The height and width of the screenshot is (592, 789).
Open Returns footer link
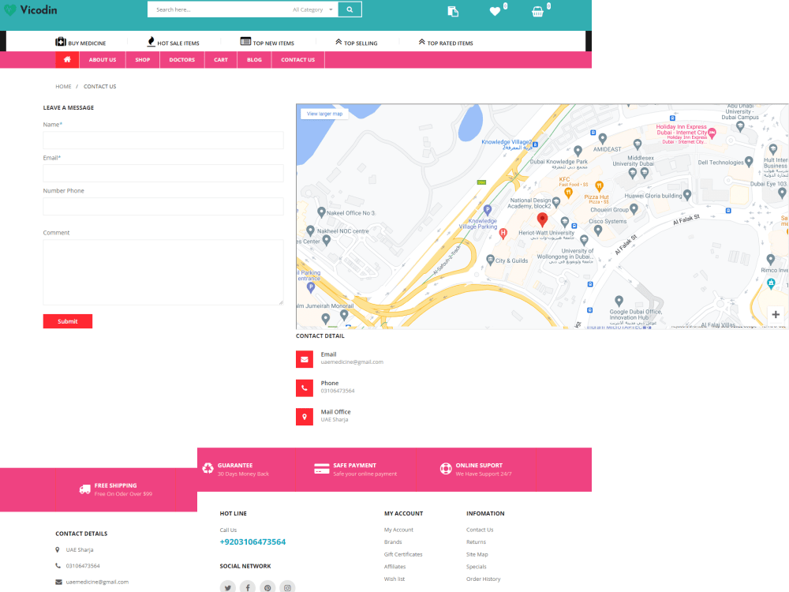pyautogui.click(x=476, y=542)
